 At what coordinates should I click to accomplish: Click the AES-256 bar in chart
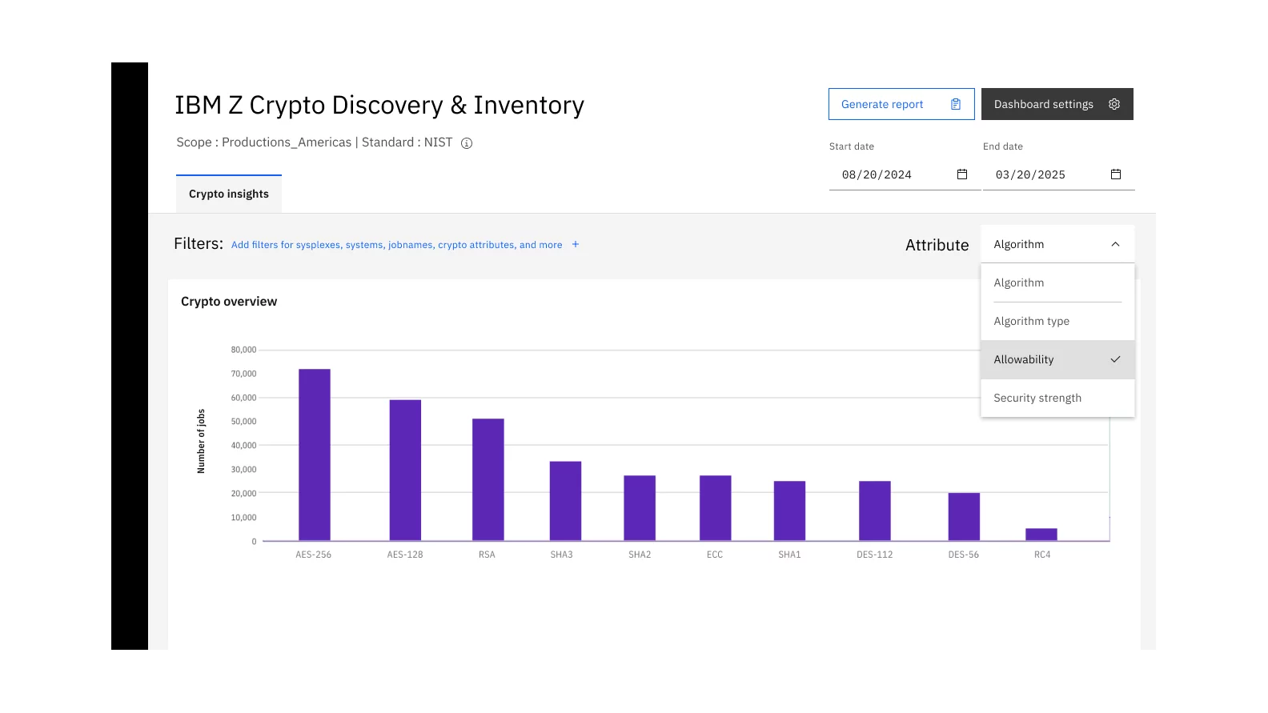pos(314,455)
